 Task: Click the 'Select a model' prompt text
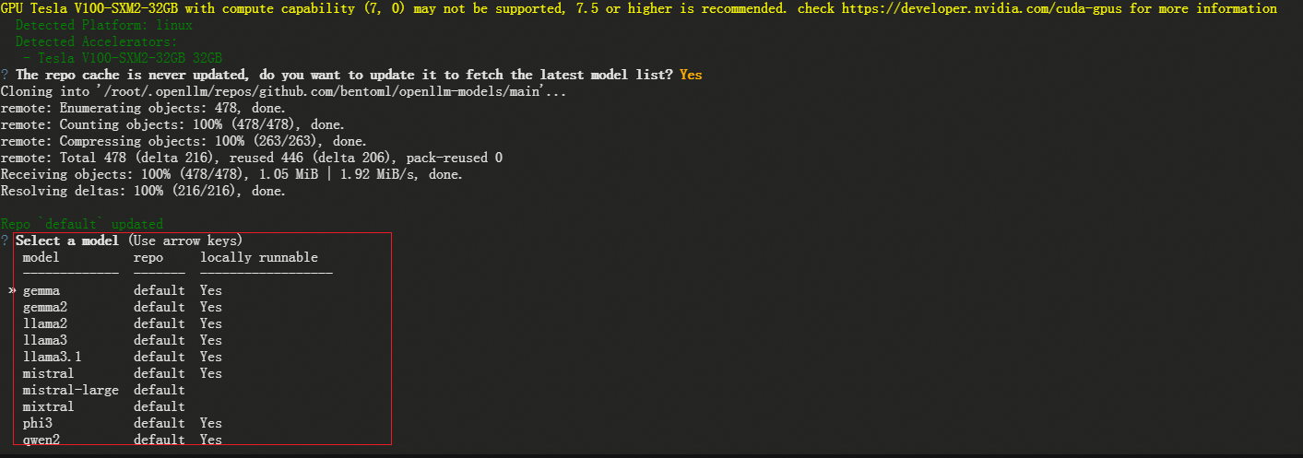(67, 241)
